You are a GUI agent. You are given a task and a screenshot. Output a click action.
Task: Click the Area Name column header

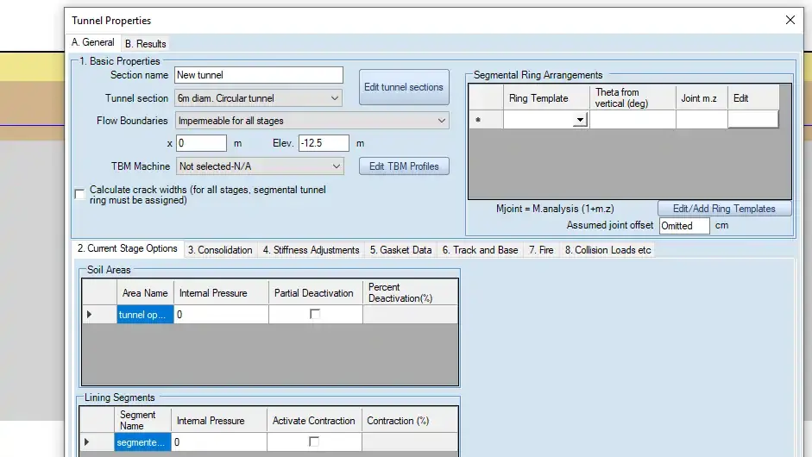coord(145,293)
